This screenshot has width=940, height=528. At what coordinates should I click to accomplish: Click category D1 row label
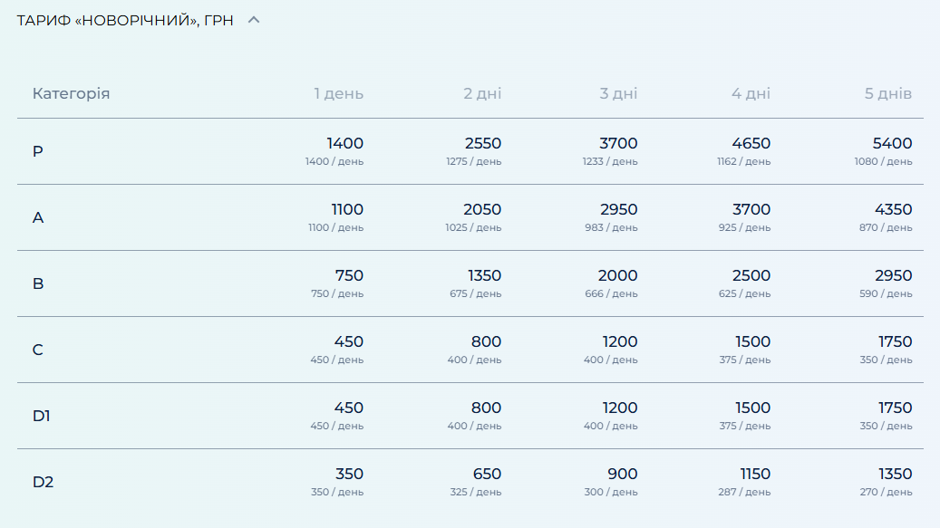(x=42, y=416)
